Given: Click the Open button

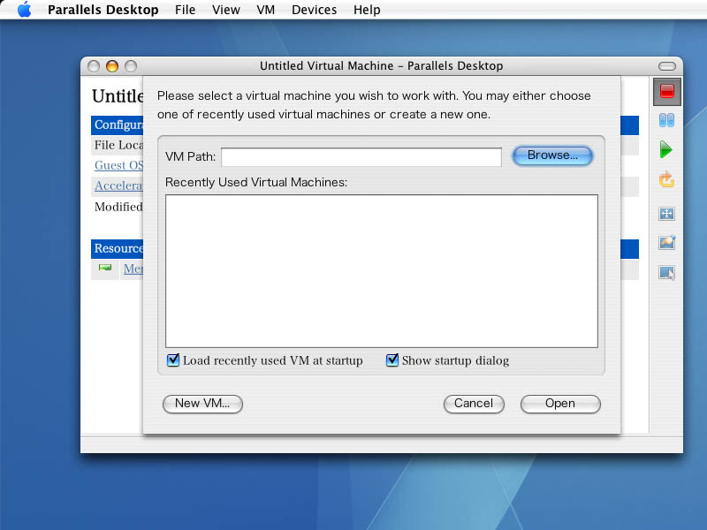Looking at the screenshot, I should coord(560,404).
